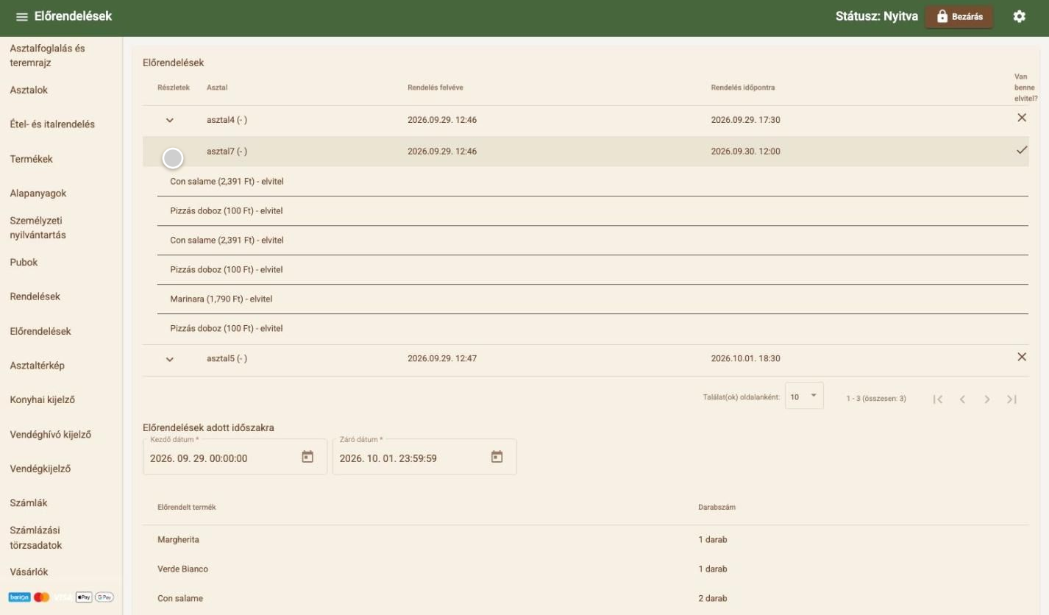Open calendar picker for Kezdő dátum
Image resolution: width=1049 pixels, height=615 pixels.
[307, 457]
